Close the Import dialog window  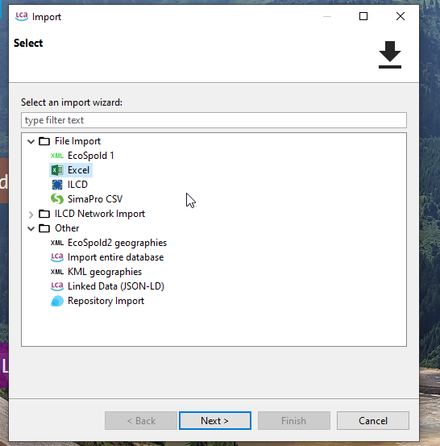[401, 16]
